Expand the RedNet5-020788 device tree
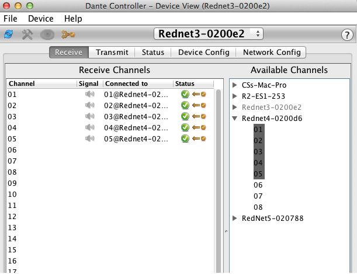Screen dimensions: 357x274 tap(235, 218)
